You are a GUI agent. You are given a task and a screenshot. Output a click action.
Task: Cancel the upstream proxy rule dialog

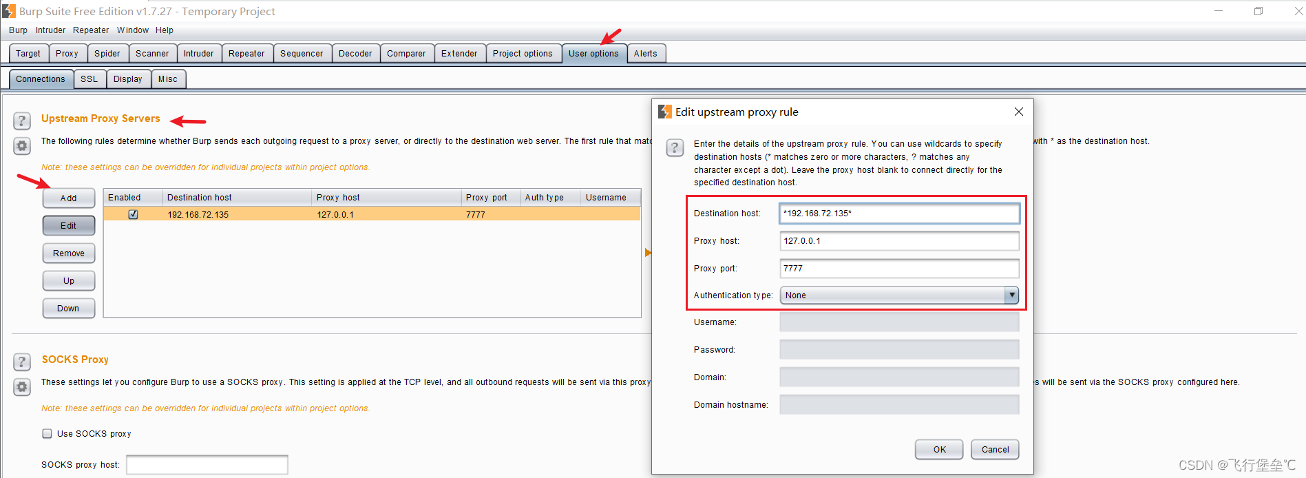coord(995,450)
